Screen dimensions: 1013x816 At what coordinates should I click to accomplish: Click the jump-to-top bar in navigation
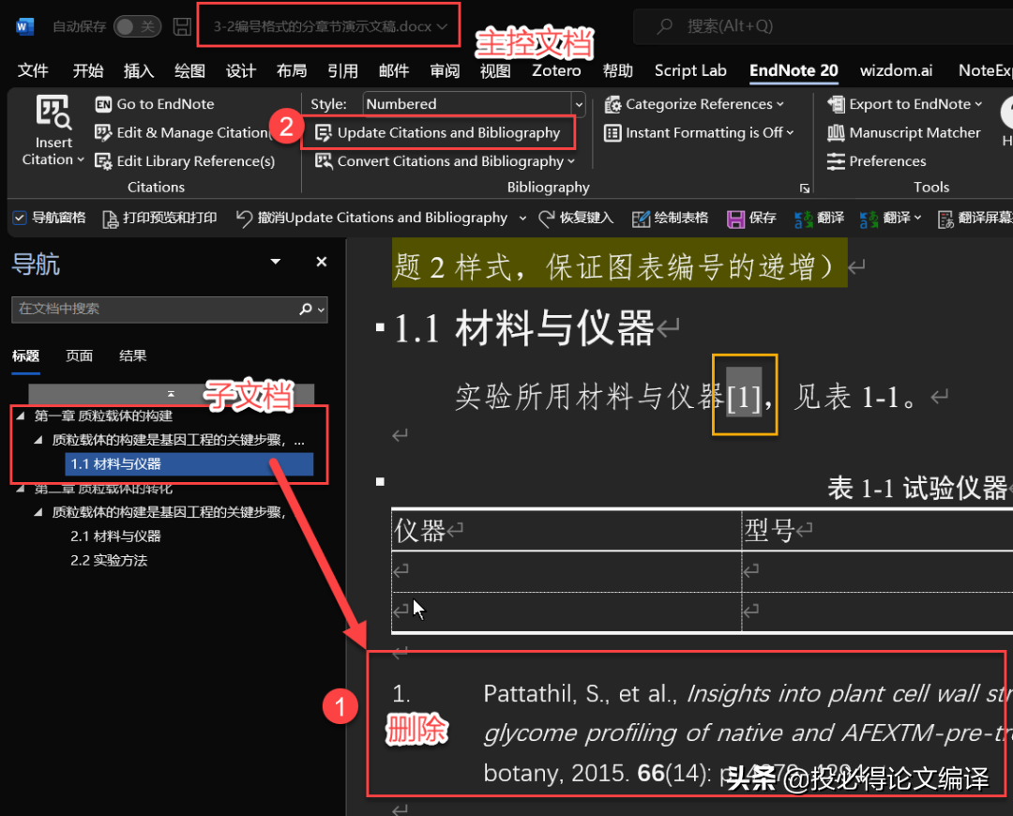(x=172, y=393)
